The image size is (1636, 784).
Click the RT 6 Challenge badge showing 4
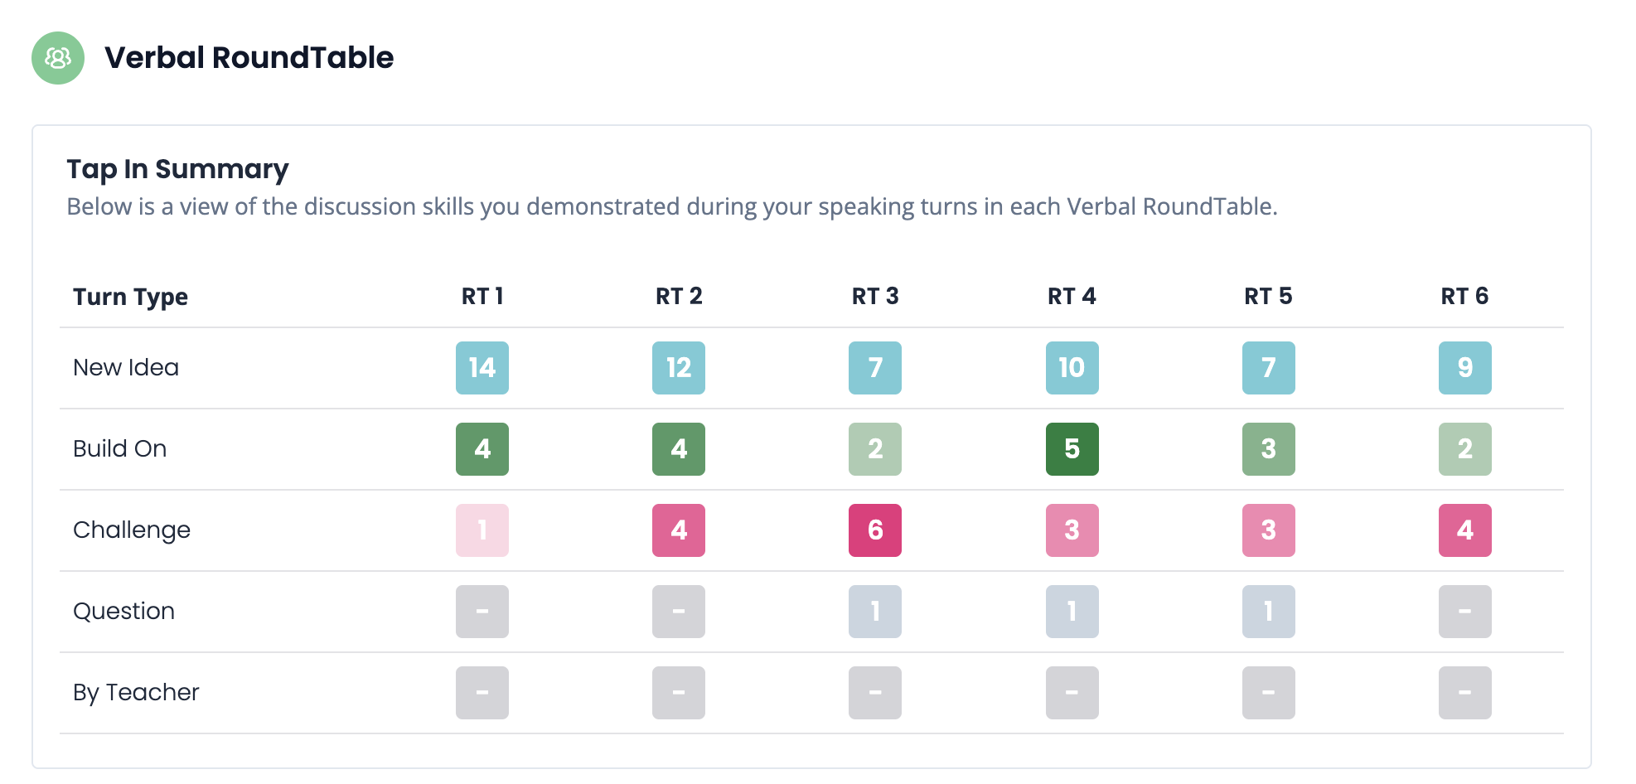pyautogui.click(x=1464, y=530)
